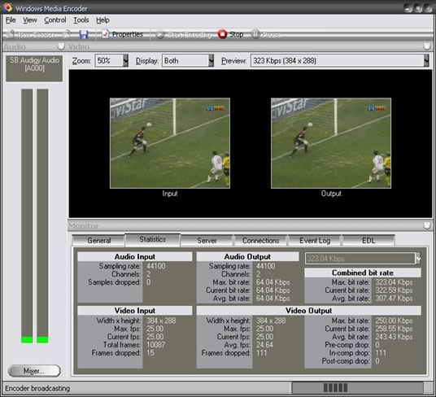
Task: Click the Save session floppy disk icon
Action: click(x=84, y=34)
